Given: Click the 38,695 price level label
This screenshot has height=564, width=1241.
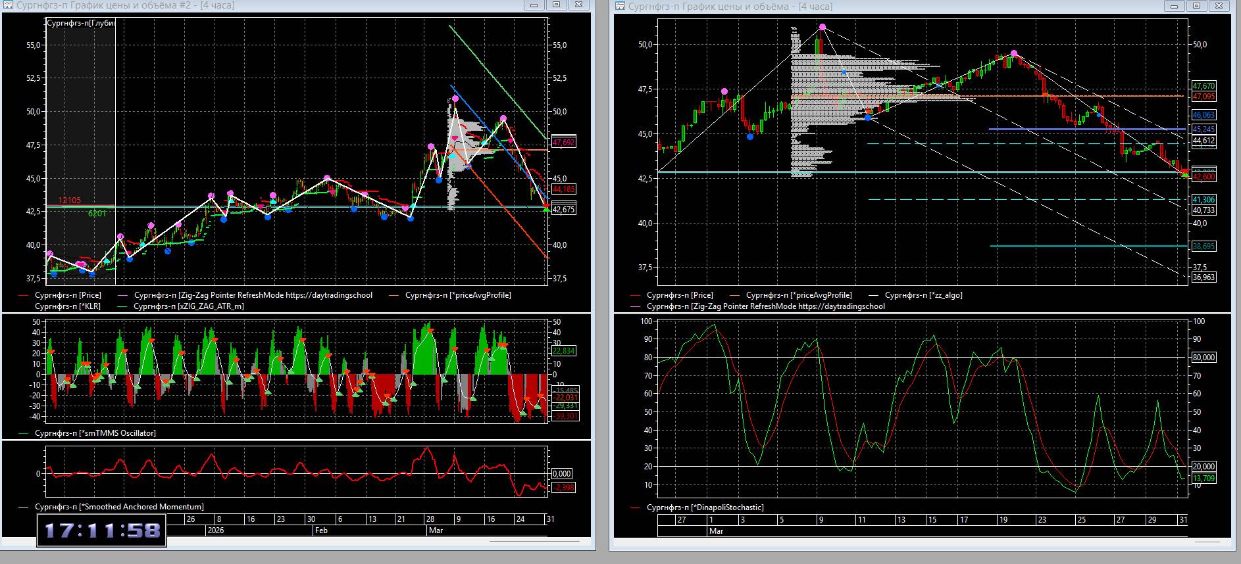Looking at the screenshot, I should coord(1203,247).
